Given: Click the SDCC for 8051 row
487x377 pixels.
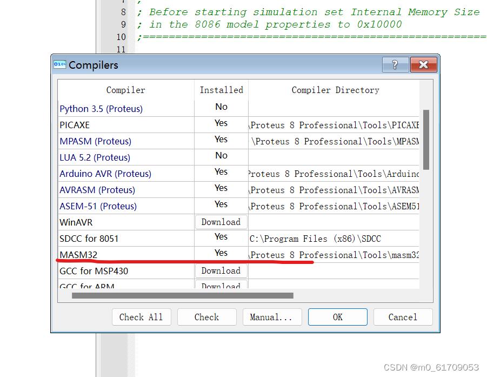Looking at the screenshot, I should (89, 239).
